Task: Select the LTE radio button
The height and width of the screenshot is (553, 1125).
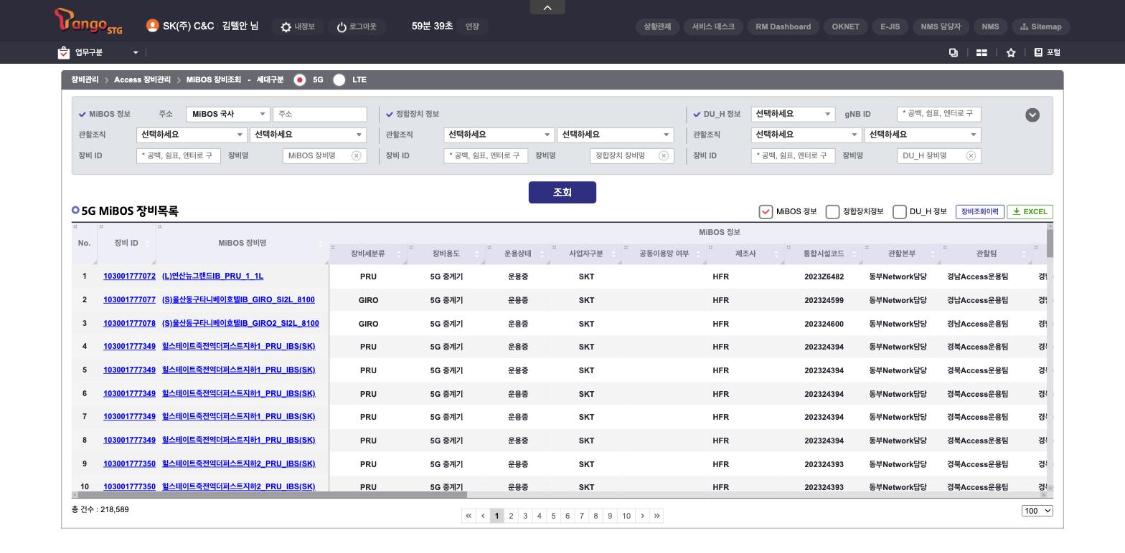Action: click(339, 80)
